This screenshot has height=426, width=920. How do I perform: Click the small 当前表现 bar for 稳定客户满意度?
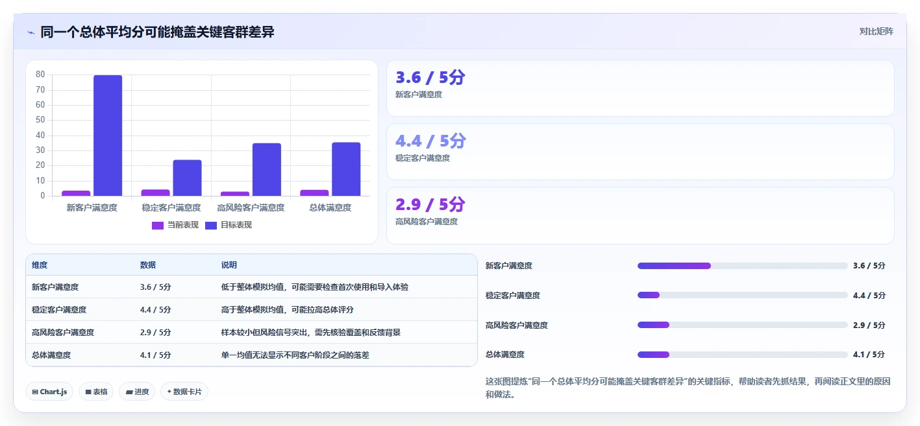155,193
